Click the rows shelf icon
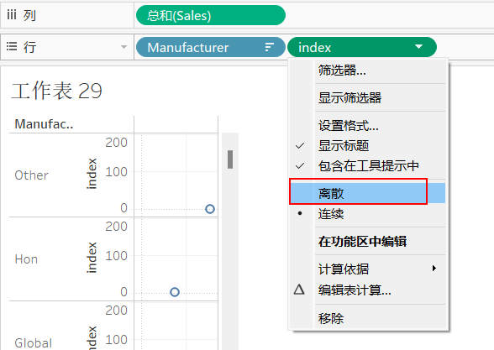 click(x=12, y=47)
